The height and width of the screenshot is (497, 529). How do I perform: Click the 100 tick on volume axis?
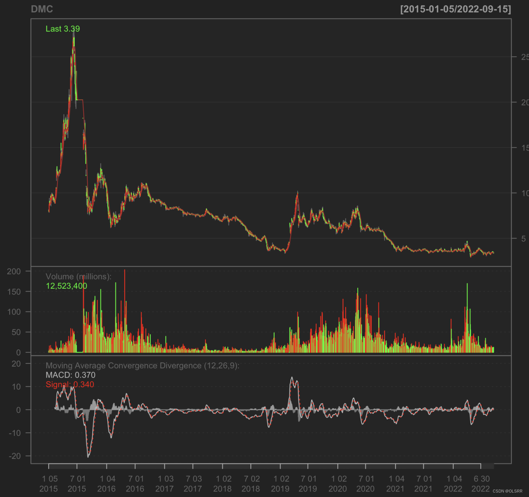pos(14,312)
